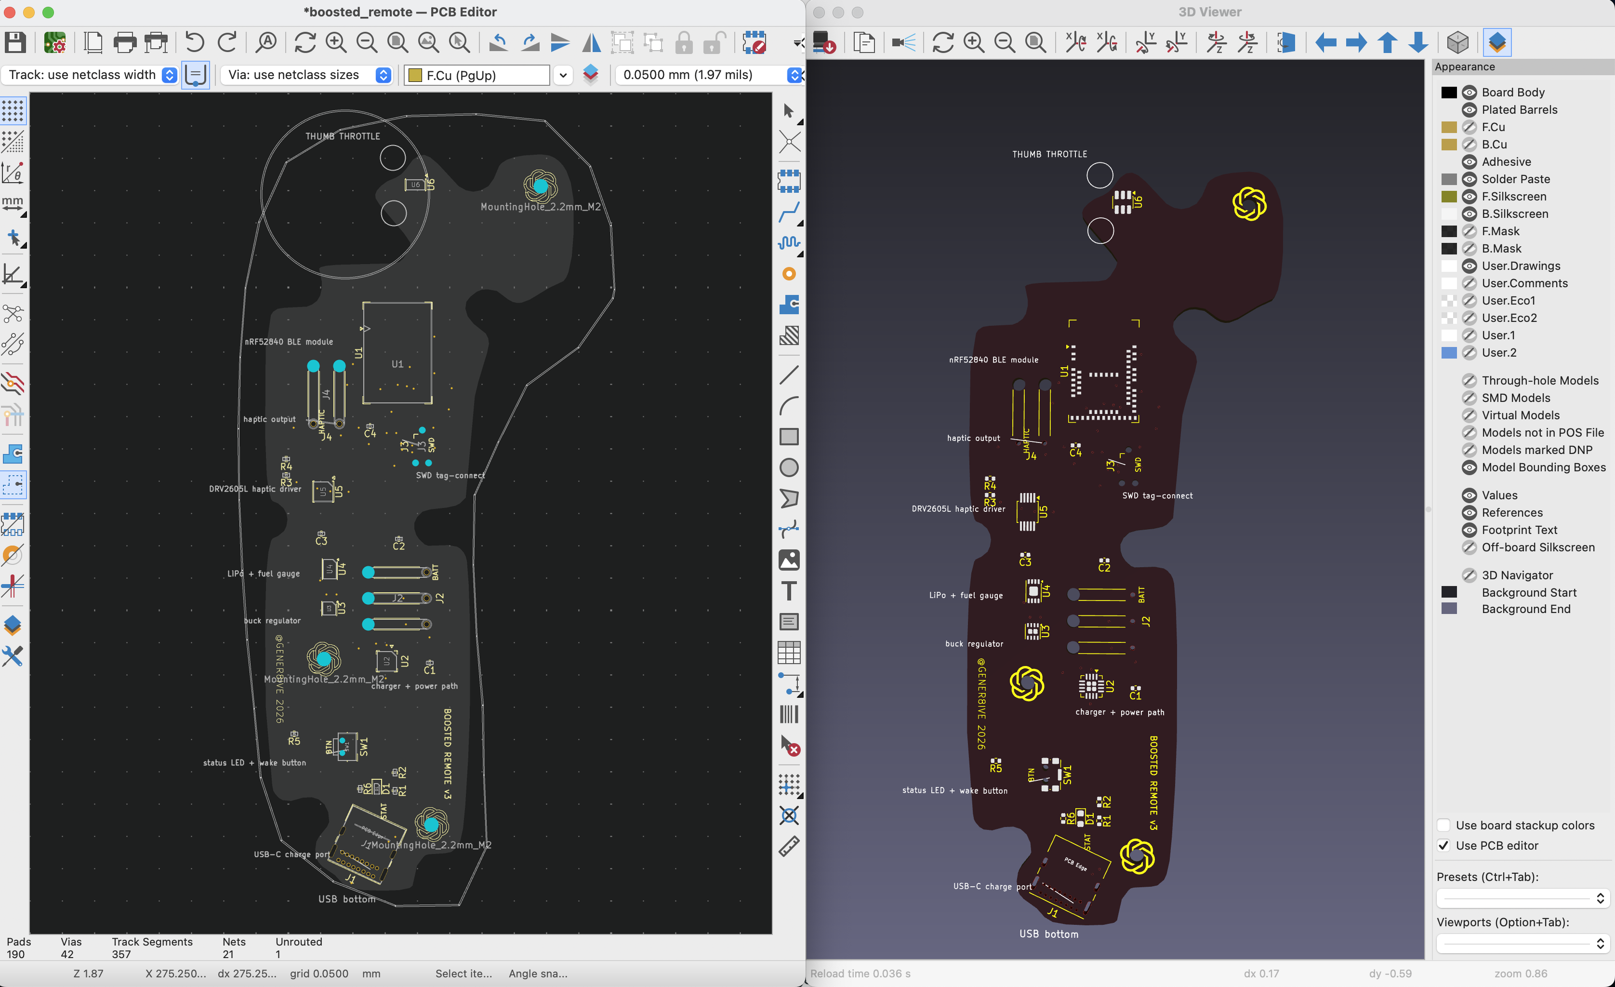This screenshot has height=987, width=1615.
Task: Enable Use board stackup colors checkbox
Action: pos(1443,825)
